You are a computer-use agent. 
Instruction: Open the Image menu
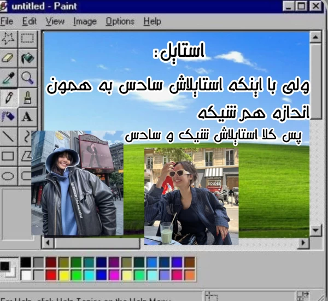[x=85, y=21]
